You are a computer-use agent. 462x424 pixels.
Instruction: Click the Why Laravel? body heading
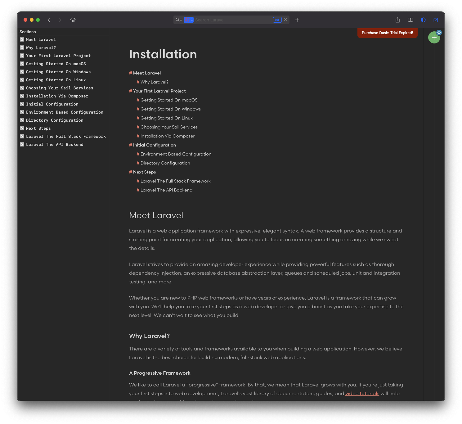click(149, 336)
